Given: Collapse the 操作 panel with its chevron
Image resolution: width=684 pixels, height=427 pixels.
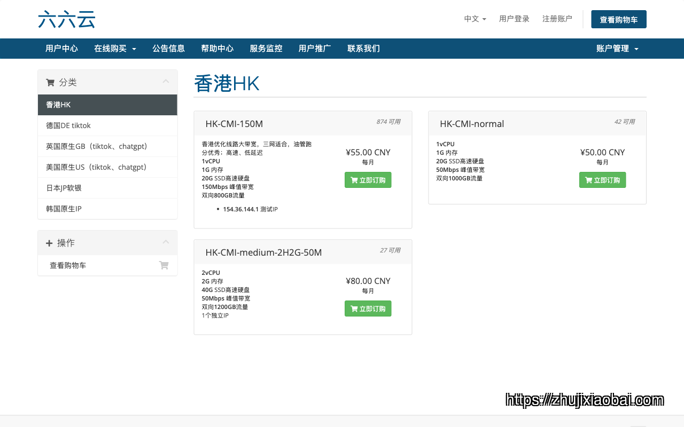Looking at the screenshot, I should pos(166,242).
